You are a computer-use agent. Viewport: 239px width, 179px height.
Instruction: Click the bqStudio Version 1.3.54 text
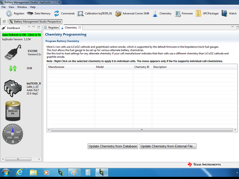pyautogui.click(x=16, y=39)
